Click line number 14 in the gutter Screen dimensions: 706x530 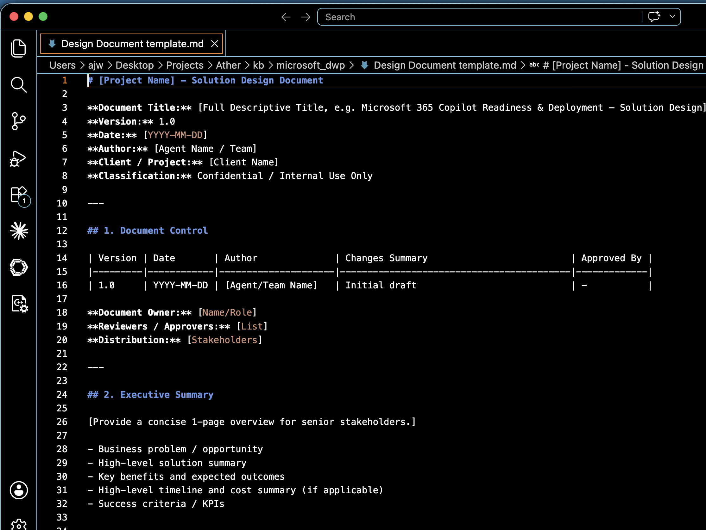pyautogui.click(x=62, y=258)
